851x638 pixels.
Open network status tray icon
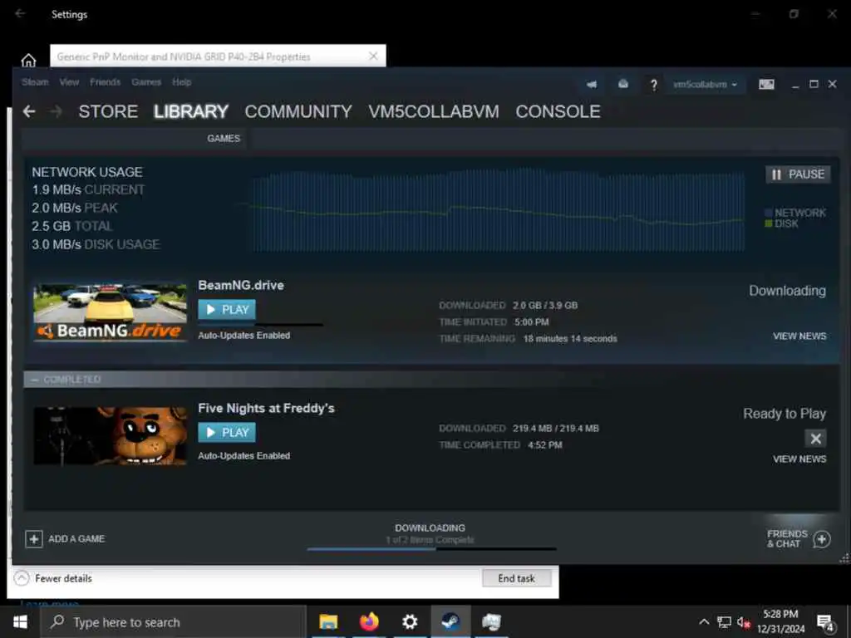(724, 622)
